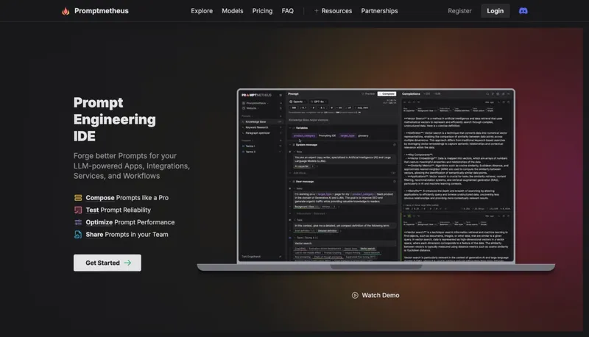
Task: Click the Register link
Action: [x=459, y=11]
